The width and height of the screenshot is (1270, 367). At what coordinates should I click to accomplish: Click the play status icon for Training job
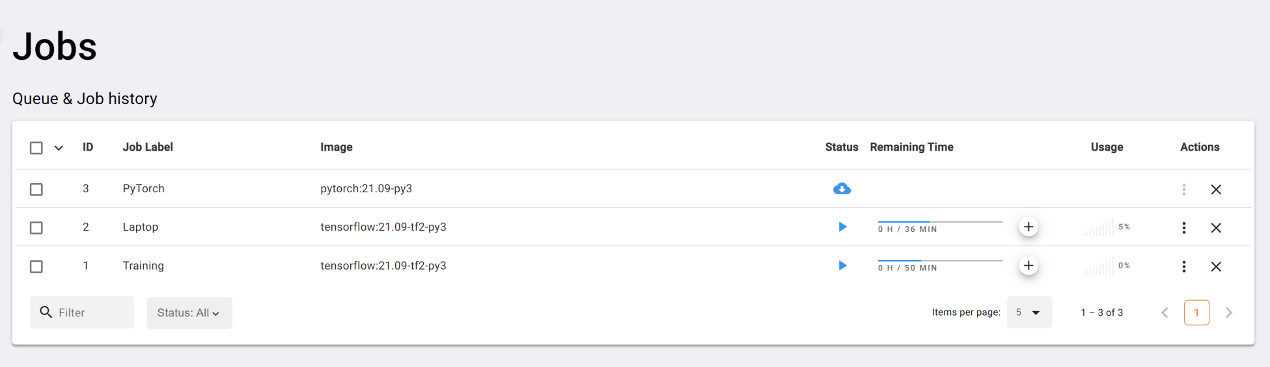(842, 266)
